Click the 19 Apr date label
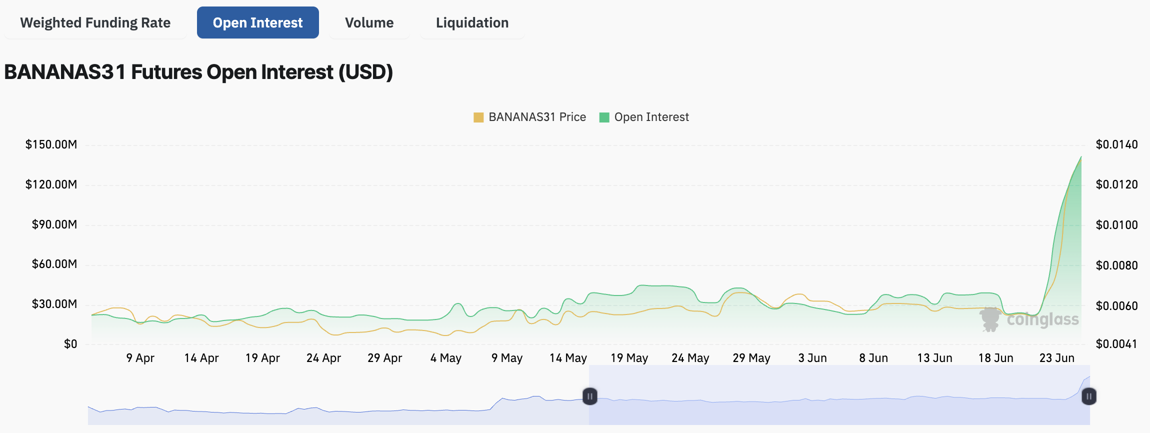The image size is (1150, 433). coord(262,358)
